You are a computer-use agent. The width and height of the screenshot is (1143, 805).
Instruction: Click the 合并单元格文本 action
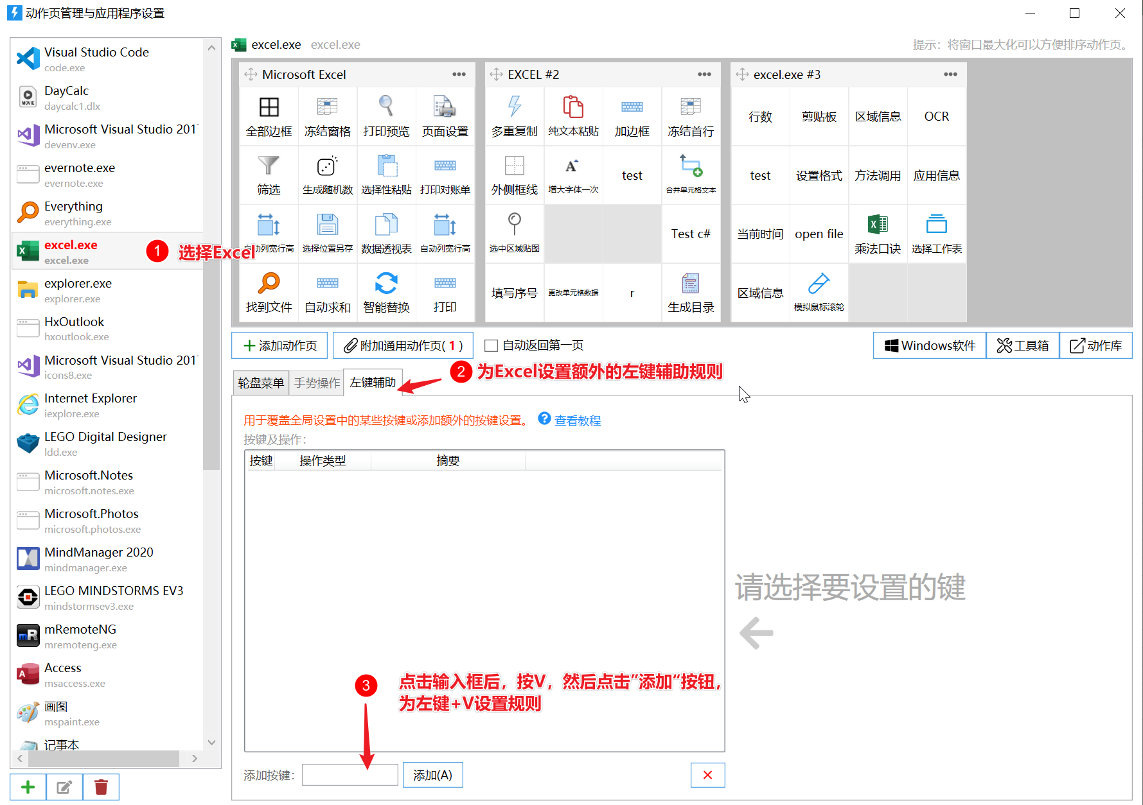(x=691, y=175)
